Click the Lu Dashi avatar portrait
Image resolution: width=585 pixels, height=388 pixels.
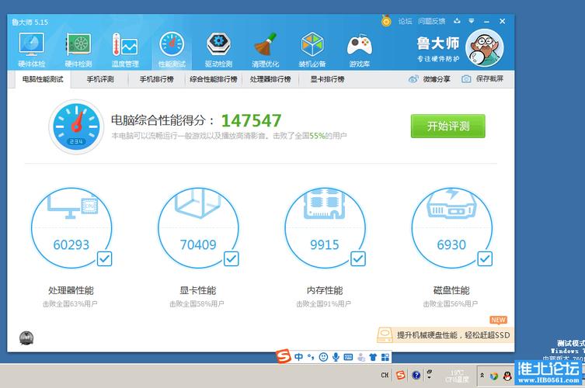[485, 47]
